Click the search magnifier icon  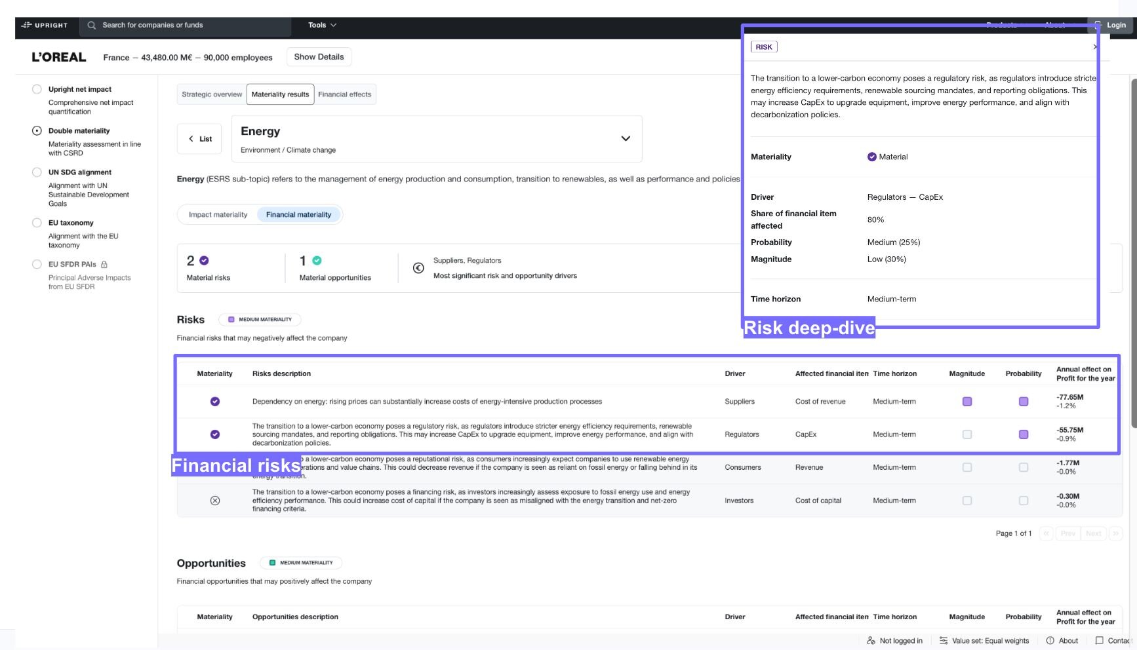click(92, 26)
